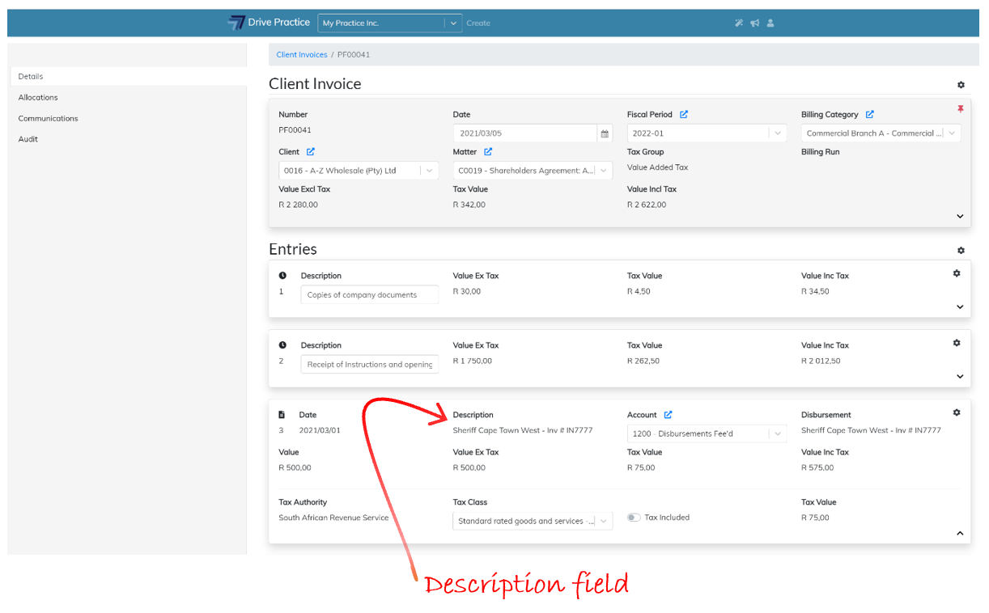Click the Create button in header
This screenshot has height=613, width=989.
pyautogui.click(x=478, y=23)
